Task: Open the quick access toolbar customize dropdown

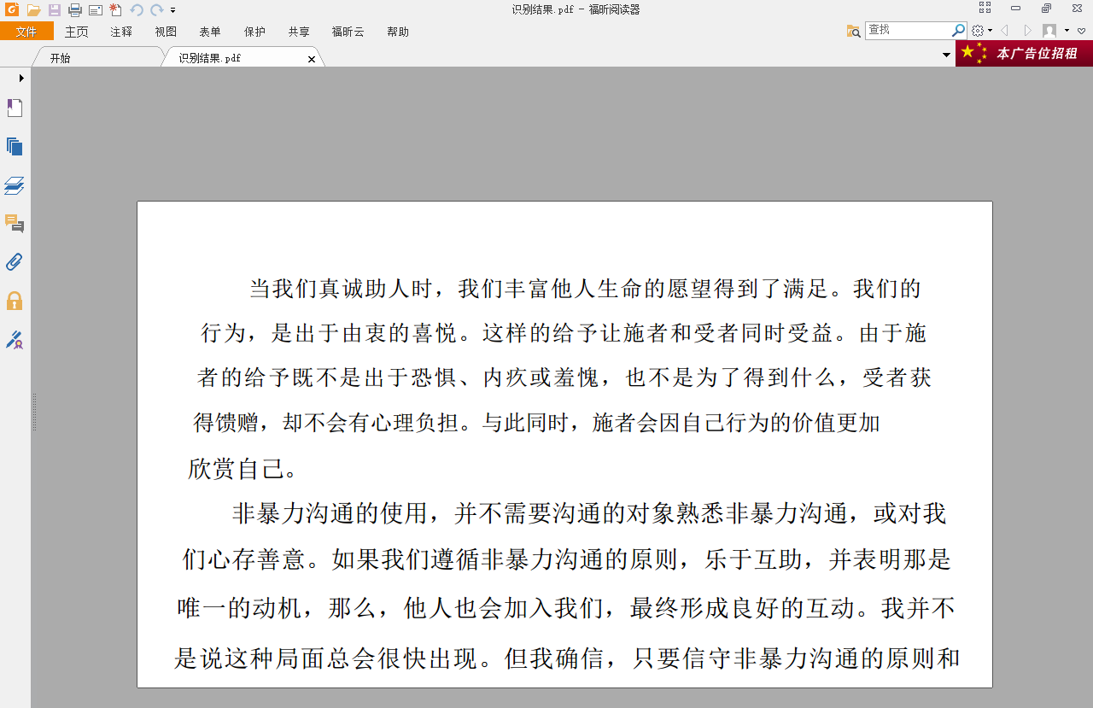Action: [173, 11]
